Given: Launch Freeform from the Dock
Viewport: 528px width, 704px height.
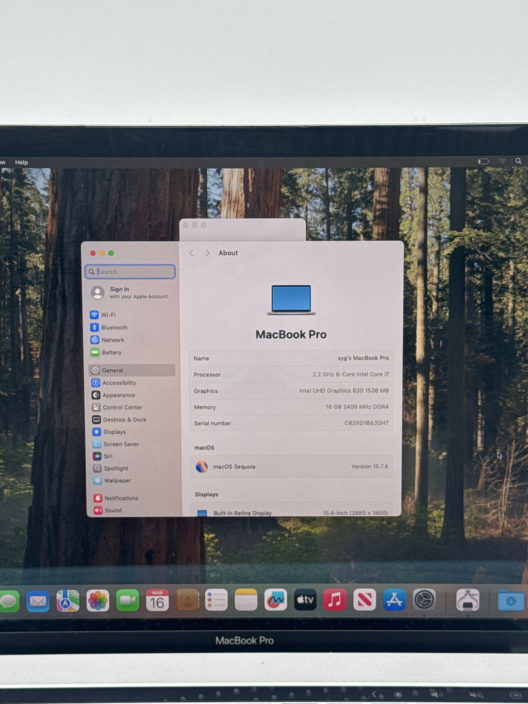Looking at the screenshot, I should [275, 600].
